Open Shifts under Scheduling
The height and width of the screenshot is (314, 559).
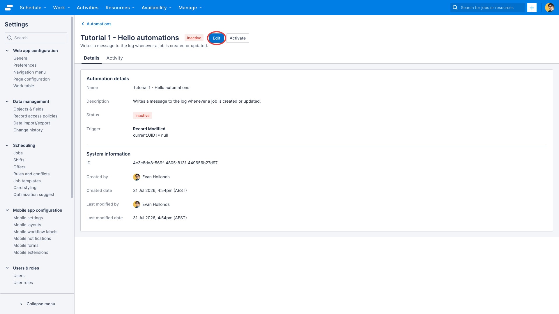19,160
